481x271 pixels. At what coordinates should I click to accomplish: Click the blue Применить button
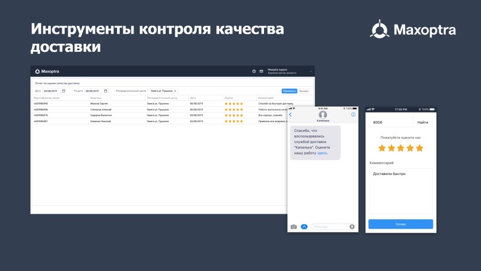[289, 91]
